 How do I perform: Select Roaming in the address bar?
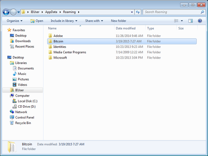69,12
